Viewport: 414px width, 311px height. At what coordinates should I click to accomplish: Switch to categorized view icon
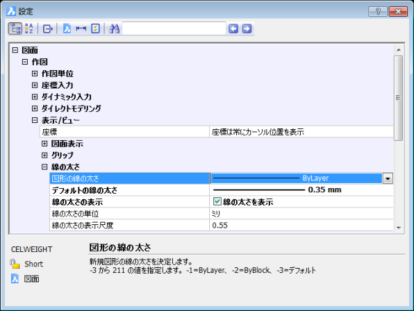pyautogui.click(x=15, y=28)
